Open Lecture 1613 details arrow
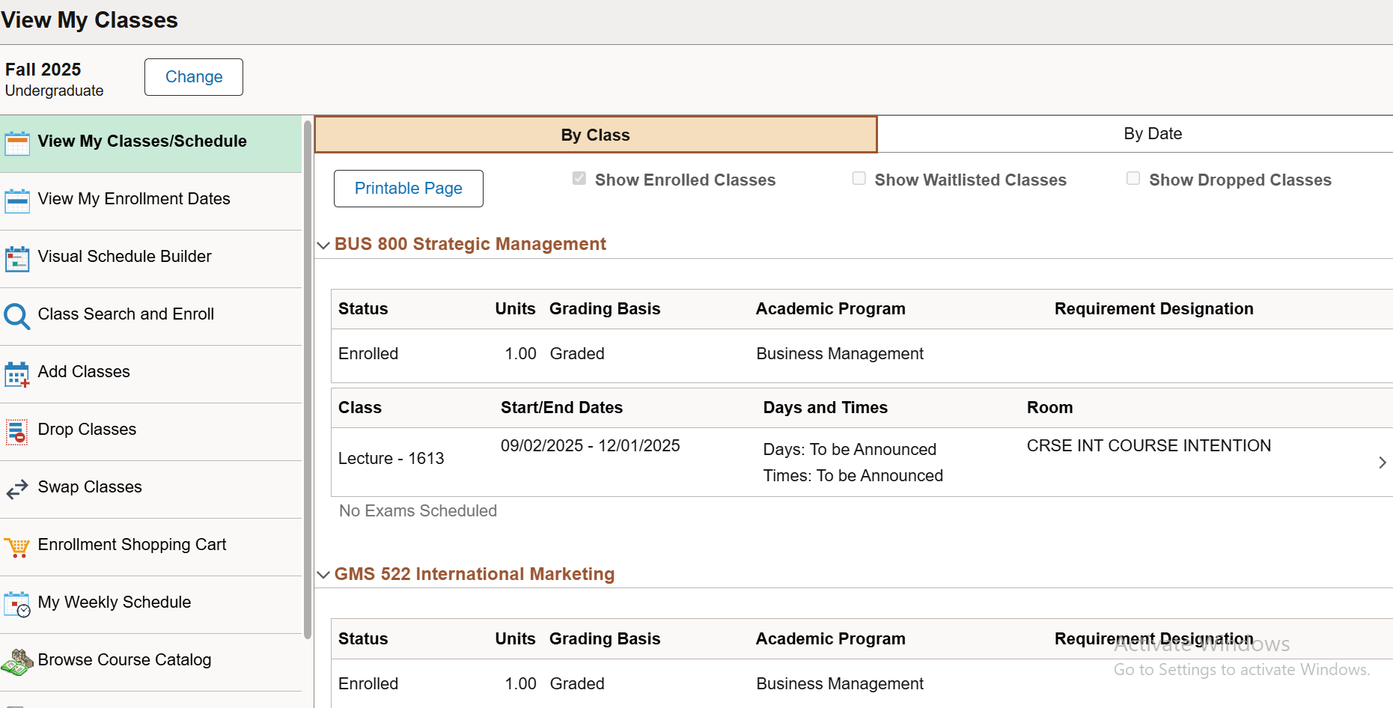The width and height of the screenshot is (1393, 708). click(x=1382, y=463)
